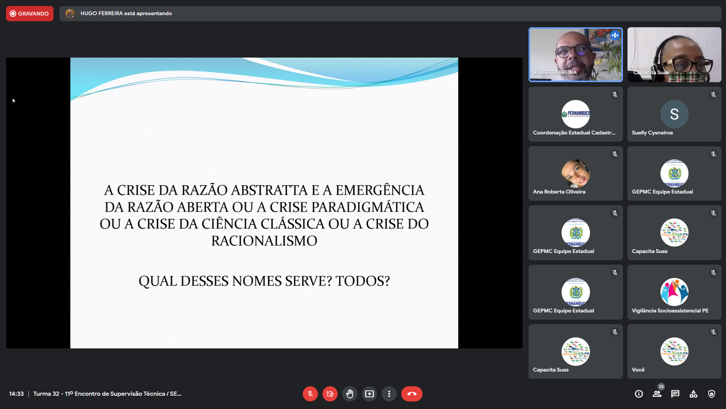Select the Capacita Suas video tile with headset
The height and width of the screenshot is (409, 726).
[x=674, y=55]
